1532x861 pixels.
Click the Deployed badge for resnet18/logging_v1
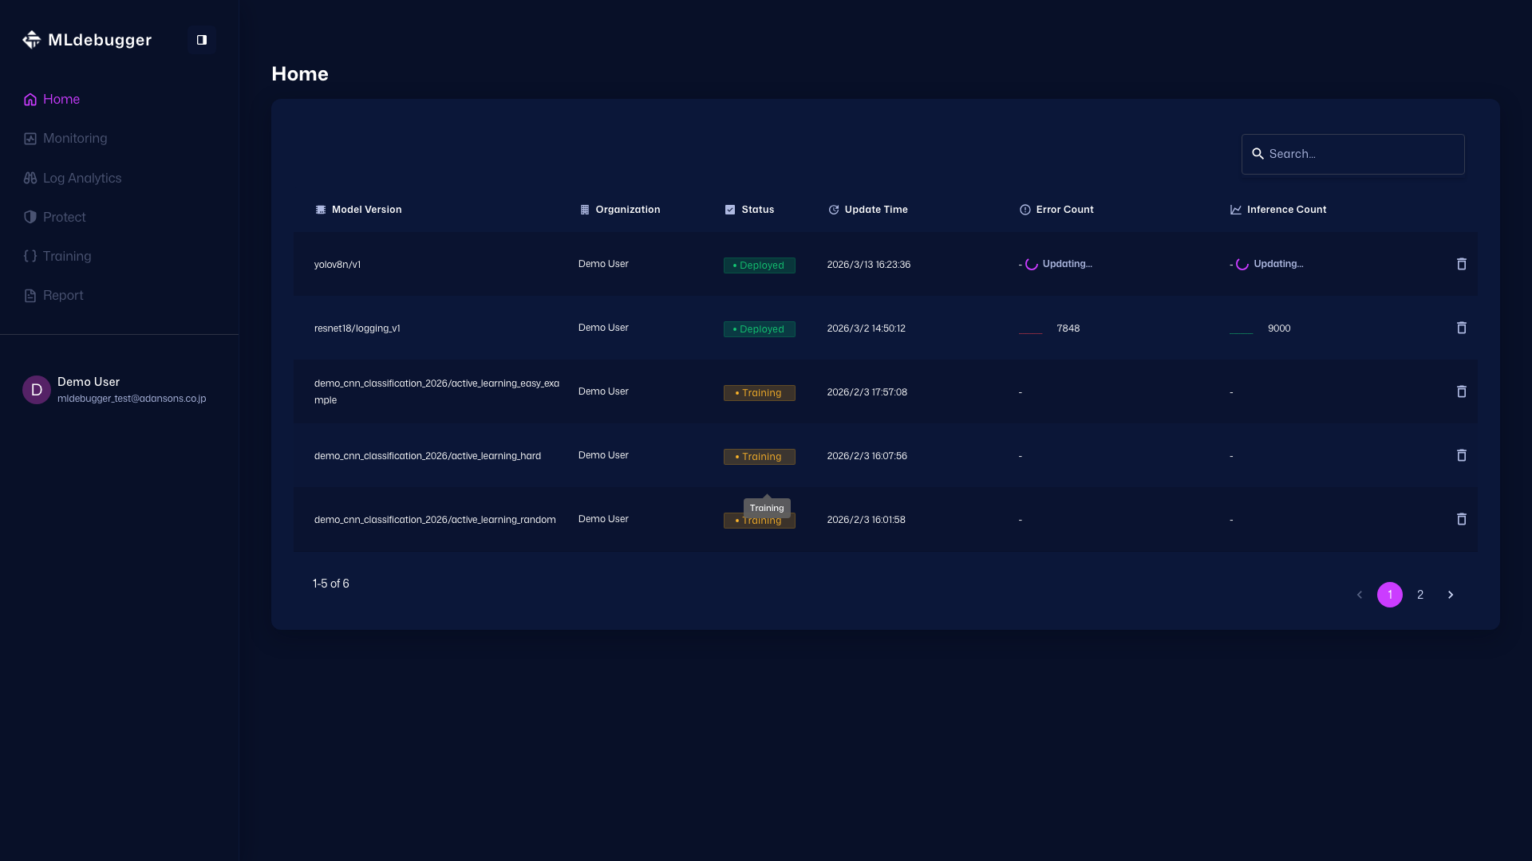759,329
